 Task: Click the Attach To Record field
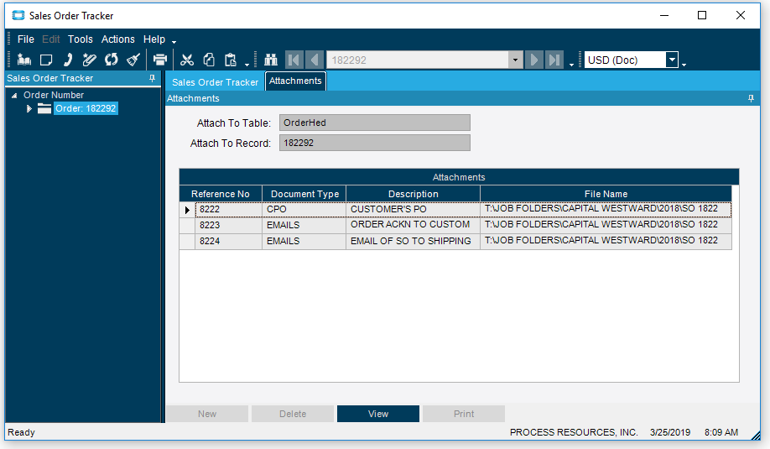point(375,143)
